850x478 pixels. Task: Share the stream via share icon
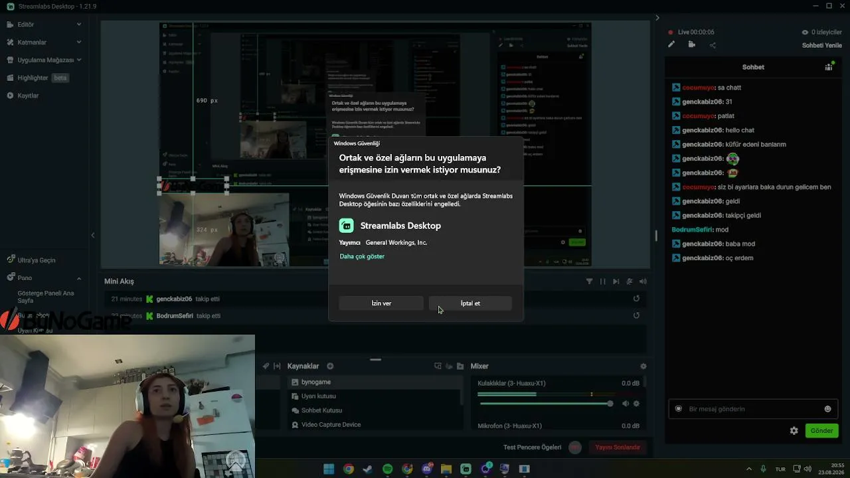pyautogui.click(x=713, y=45)
